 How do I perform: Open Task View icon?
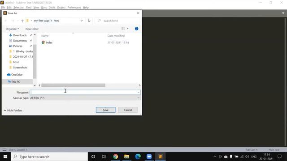click(x=104, y=157)
